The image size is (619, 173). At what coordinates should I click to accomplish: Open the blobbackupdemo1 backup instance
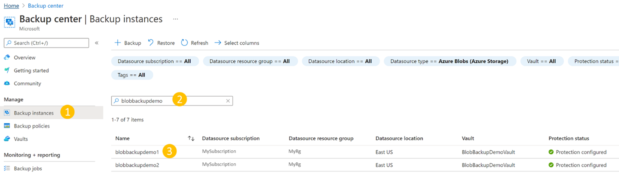coord(137,152)
